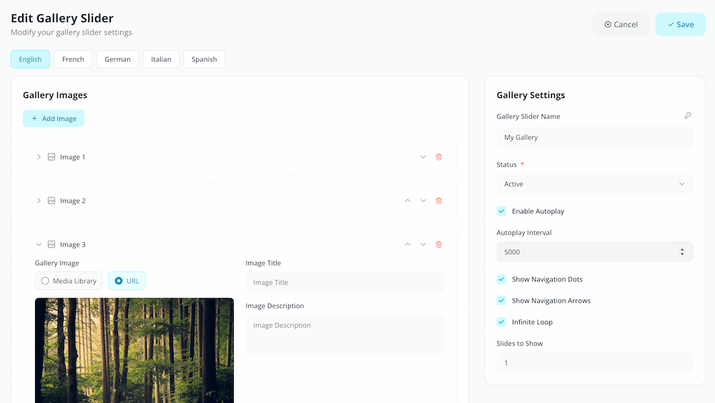Delete Image 1 with its trash icon
Viewport: 715px width, 403px height.
coord(439,157)
